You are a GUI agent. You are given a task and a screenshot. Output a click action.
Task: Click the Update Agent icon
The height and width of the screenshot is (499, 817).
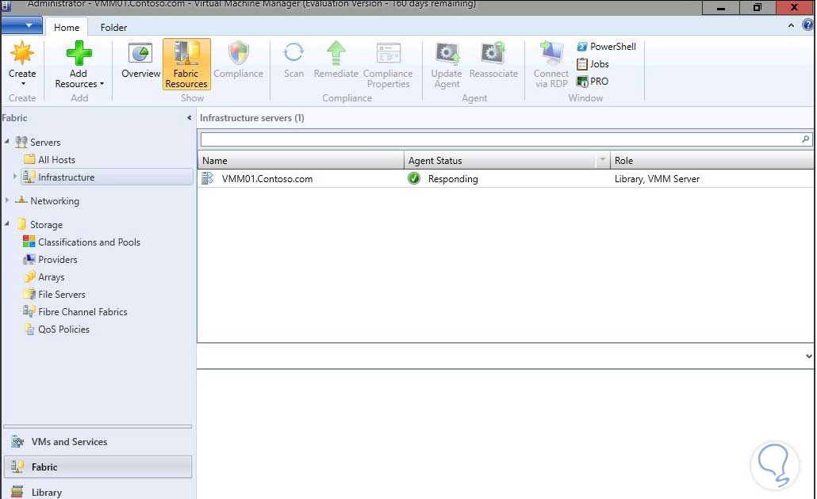[x=447, y=53]
